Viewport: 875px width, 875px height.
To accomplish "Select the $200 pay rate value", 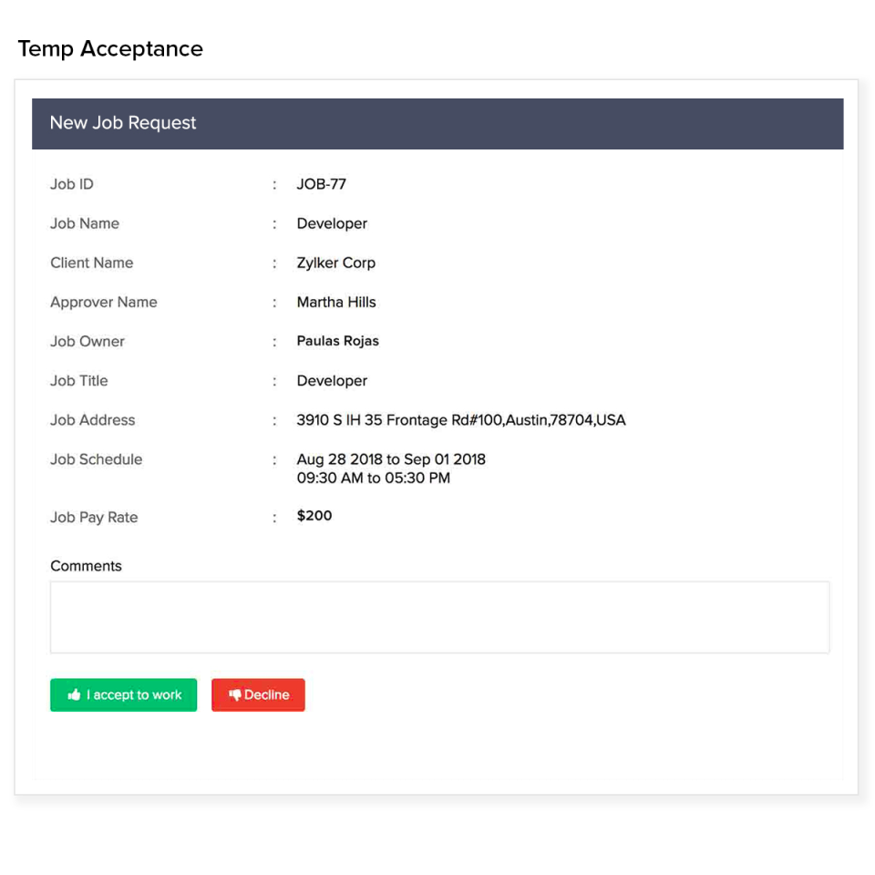I will pos(314,516).
